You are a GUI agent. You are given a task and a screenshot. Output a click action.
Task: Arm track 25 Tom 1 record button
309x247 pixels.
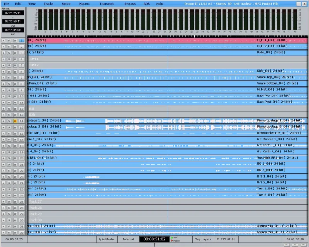(x=3, y=189)
